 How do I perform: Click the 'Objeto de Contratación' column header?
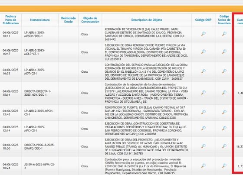click(90, 20)
